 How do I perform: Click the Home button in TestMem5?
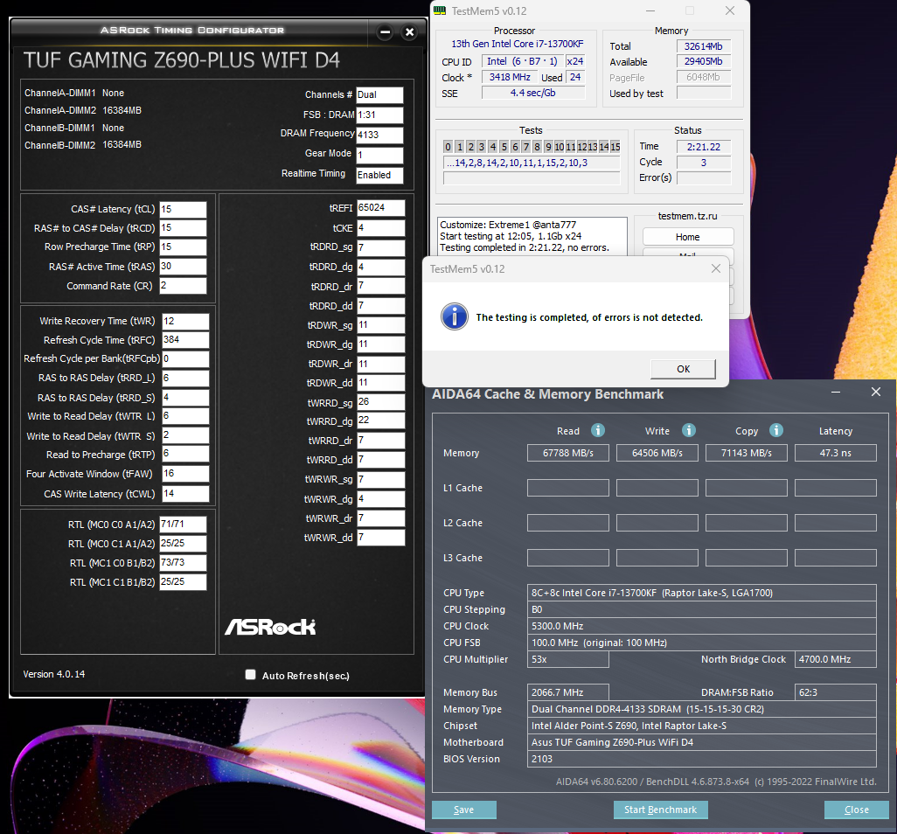click(x=688, y=237)
